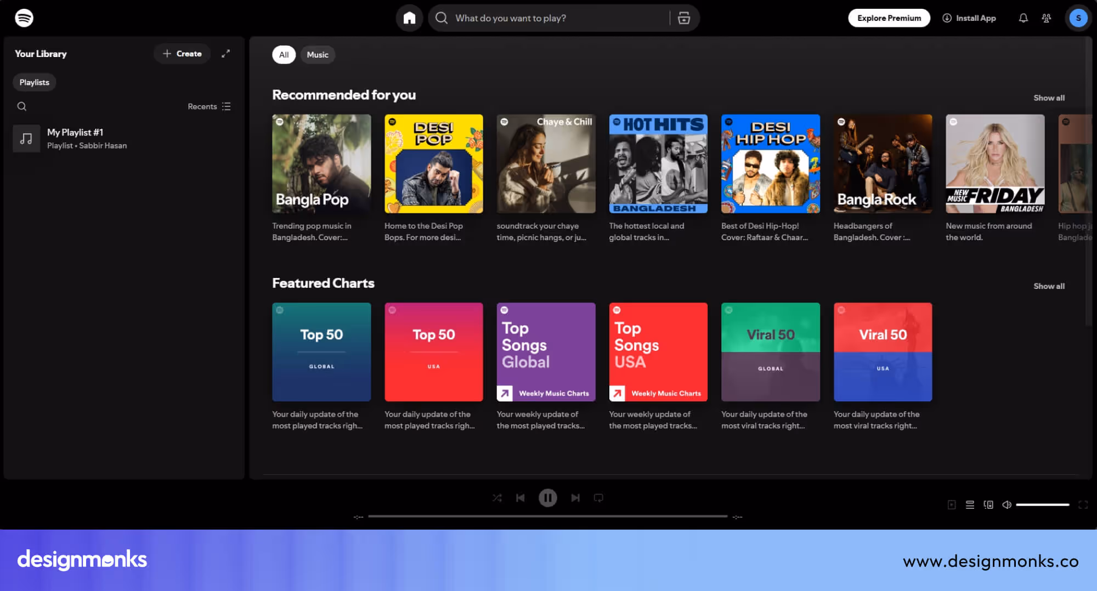The height and width of the screenshot is (591, 1097).
Task: Open Top 50 USA chart
Action: coord(434,352)
